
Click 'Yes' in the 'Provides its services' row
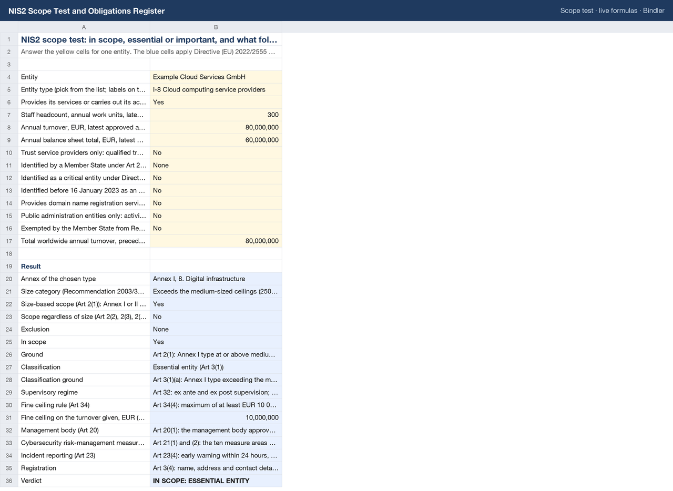pyautogui.click(x=216, y=102)
